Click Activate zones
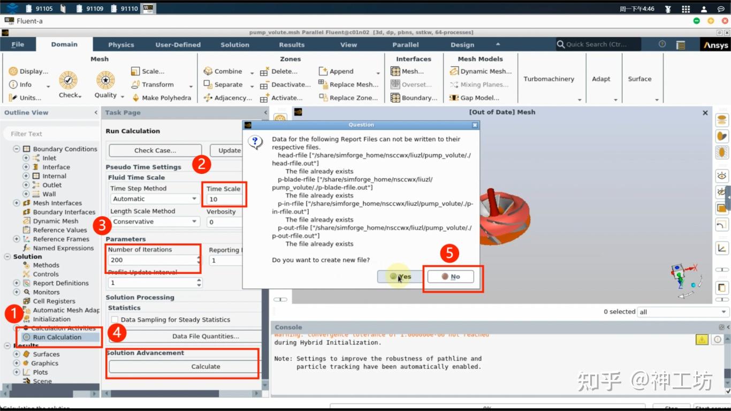 click(281, 98)
